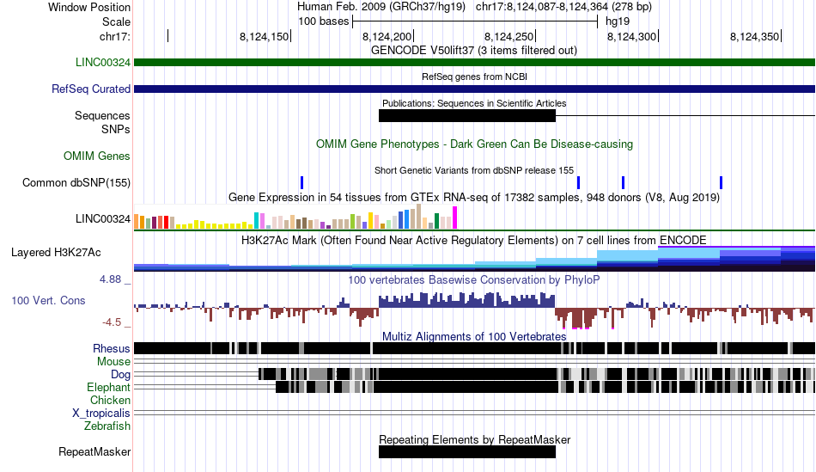Screen dimensions: 816x472
Task: Click the Common dbSNP(155) track label
Action: coord(76,183)
